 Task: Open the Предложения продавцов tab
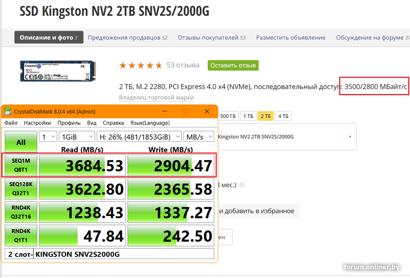(x=128, y=37)
